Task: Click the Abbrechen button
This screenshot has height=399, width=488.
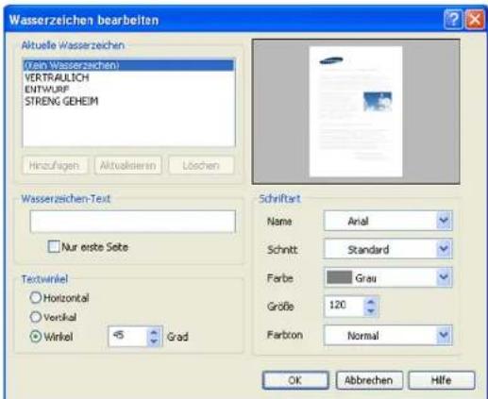Action: coord(369,380)
